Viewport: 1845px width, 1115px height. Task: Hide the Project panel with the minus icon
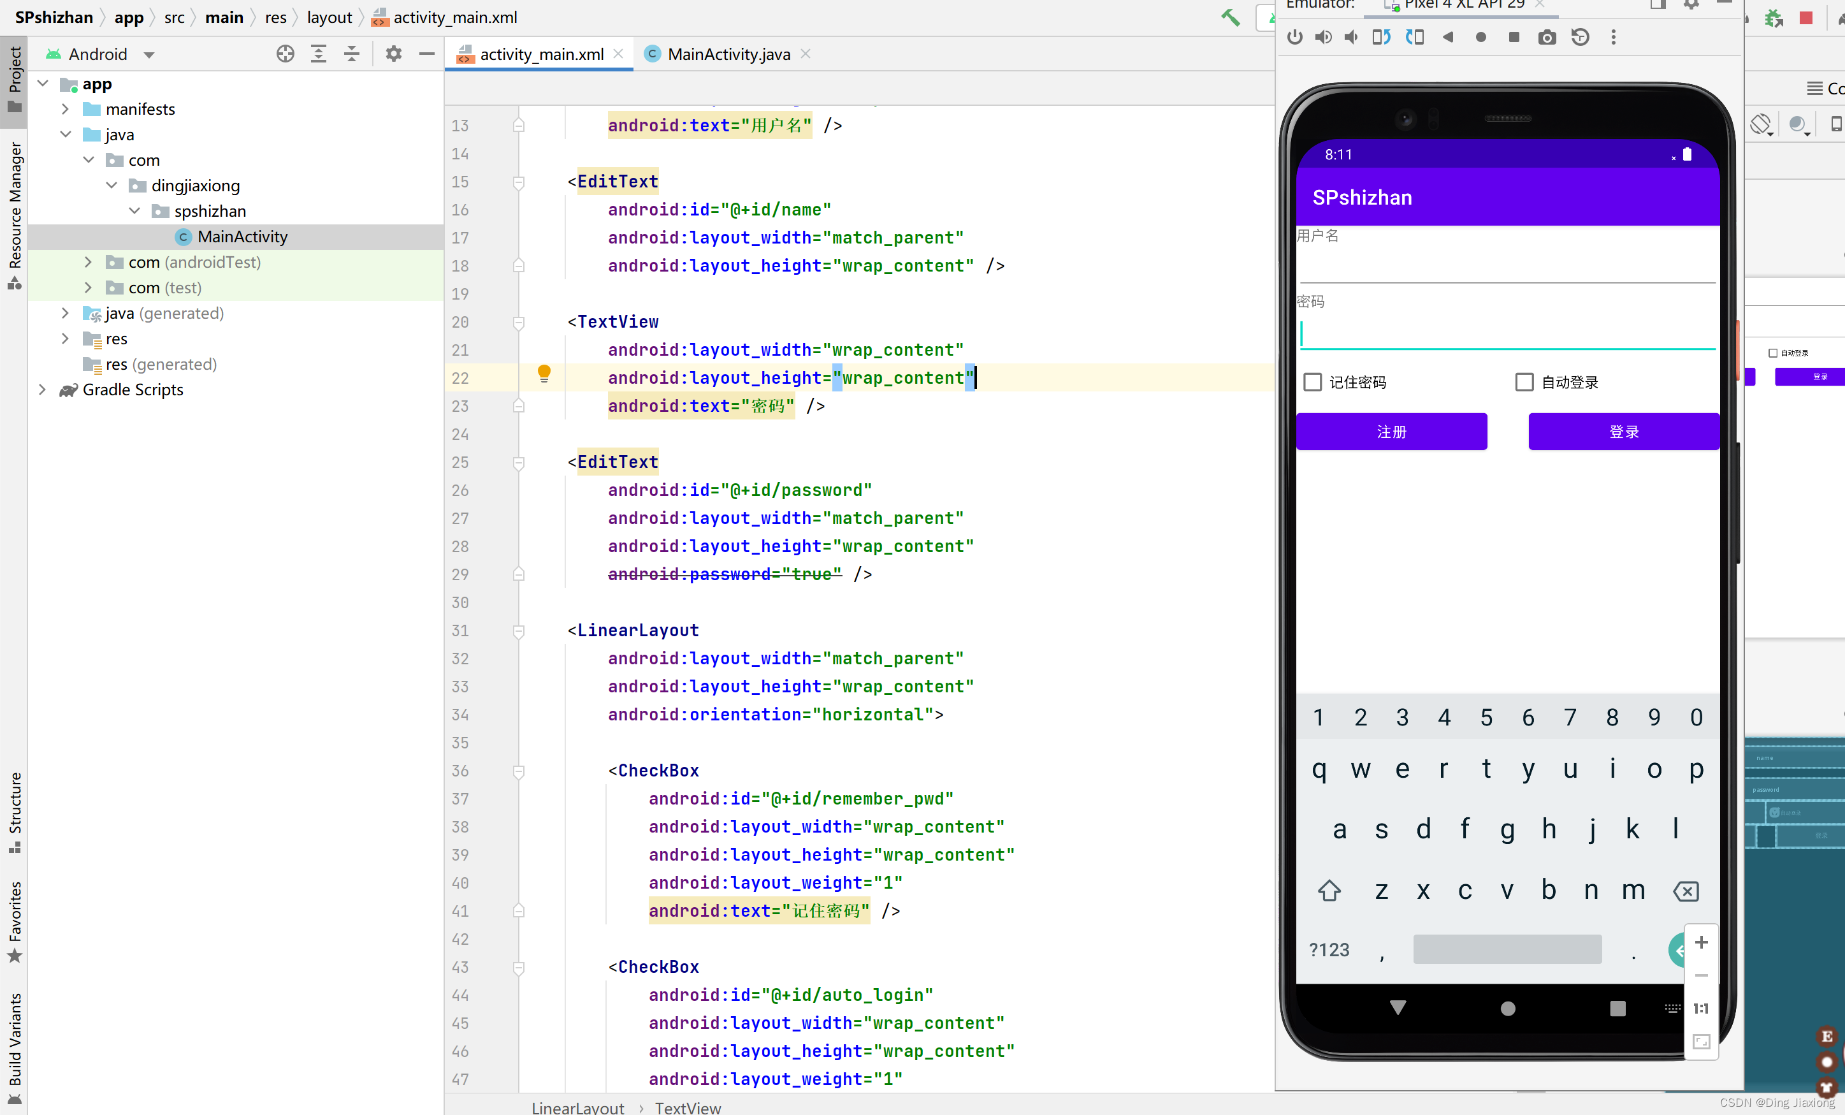click(x=427, y=54)
